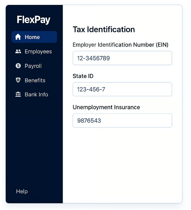The image size is (191, 210).
Task: Click the Benefits shield icon
Action: click(x=18, y=80)
